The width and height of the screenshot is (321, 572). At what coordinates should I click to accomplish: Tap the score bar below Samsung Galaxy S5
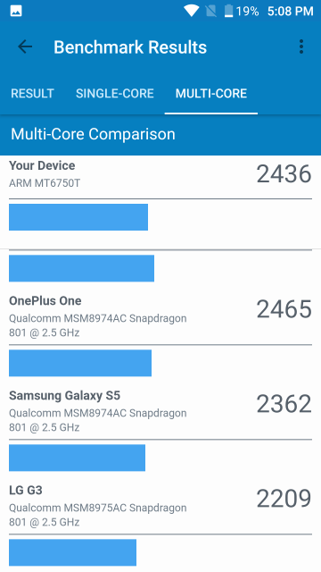coord(78,458)
